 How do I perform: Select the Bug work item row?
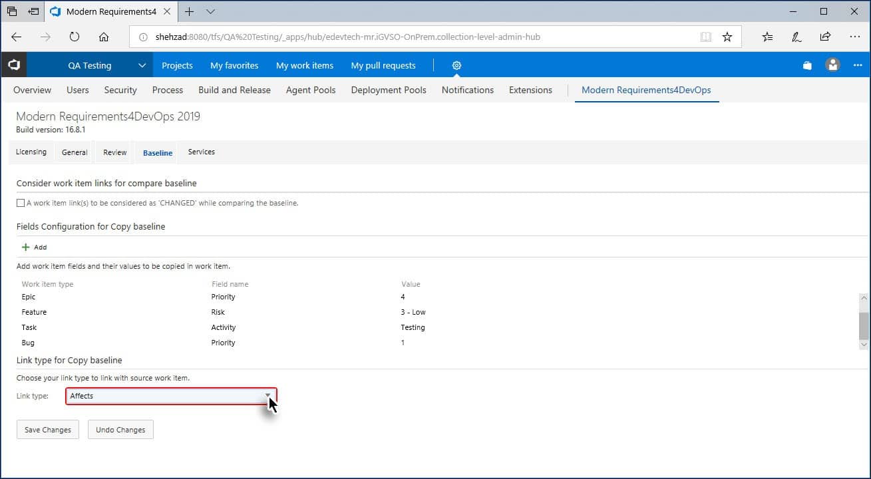pos(436,343)
